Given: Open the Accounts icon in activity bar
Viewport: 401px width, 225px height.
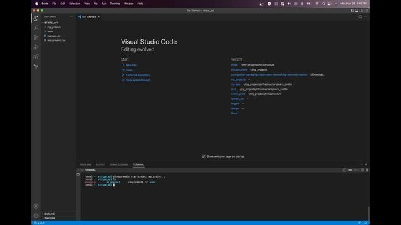Looking at the screenshot, I should click(36, 206).
